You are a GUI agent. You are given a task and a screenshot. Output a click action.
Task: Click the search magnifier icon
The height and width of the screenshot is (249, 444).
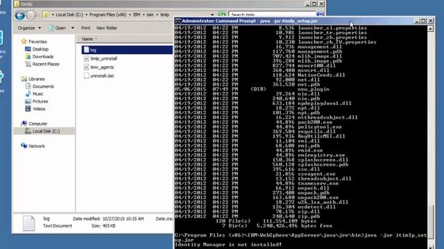[x=320, y=15]
